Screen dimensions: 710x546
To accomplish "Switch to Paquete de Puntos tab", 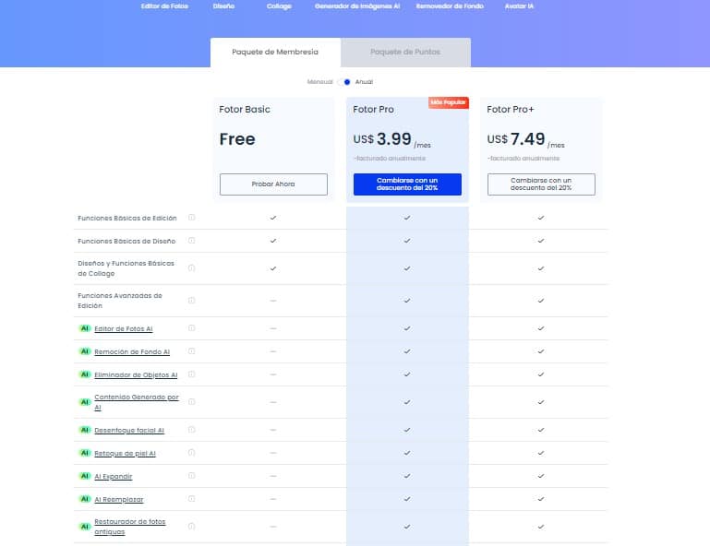I will 405,53.
